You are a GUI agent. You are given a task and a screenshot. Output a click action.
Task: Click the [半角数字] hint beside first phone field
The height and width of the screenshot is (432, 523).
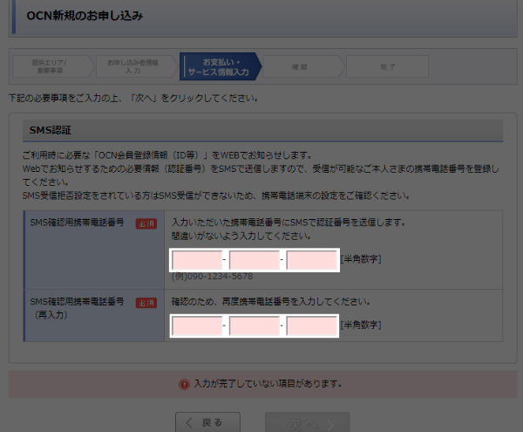pyautogui.click(x=361, y=259)
